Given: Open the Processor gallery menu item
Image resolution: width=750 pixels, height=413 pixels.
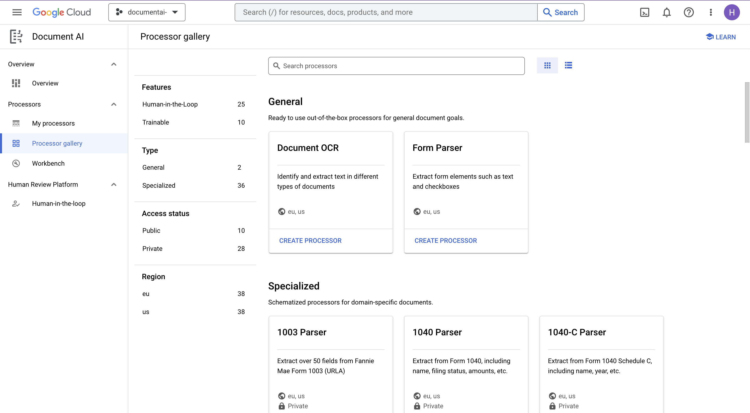Looking at the screenshot, I should coord(57,143).
